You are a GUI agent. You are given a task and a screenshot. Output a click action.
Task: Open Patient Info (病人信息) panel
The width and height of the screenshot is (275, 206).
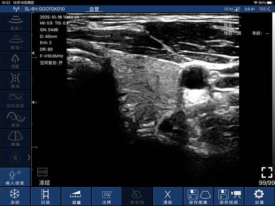[15, 177]
